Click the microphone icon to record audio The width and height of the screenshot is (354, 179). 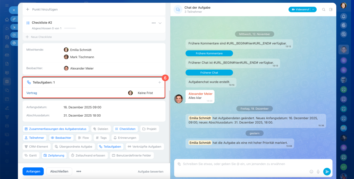click(x=318, y=172)
